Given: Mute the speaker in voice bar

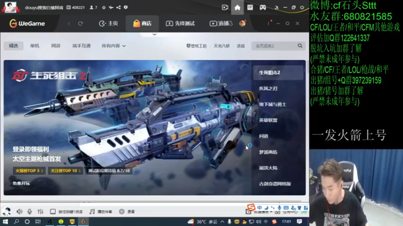Looking at the screenshot, I should tap(19, 211).
